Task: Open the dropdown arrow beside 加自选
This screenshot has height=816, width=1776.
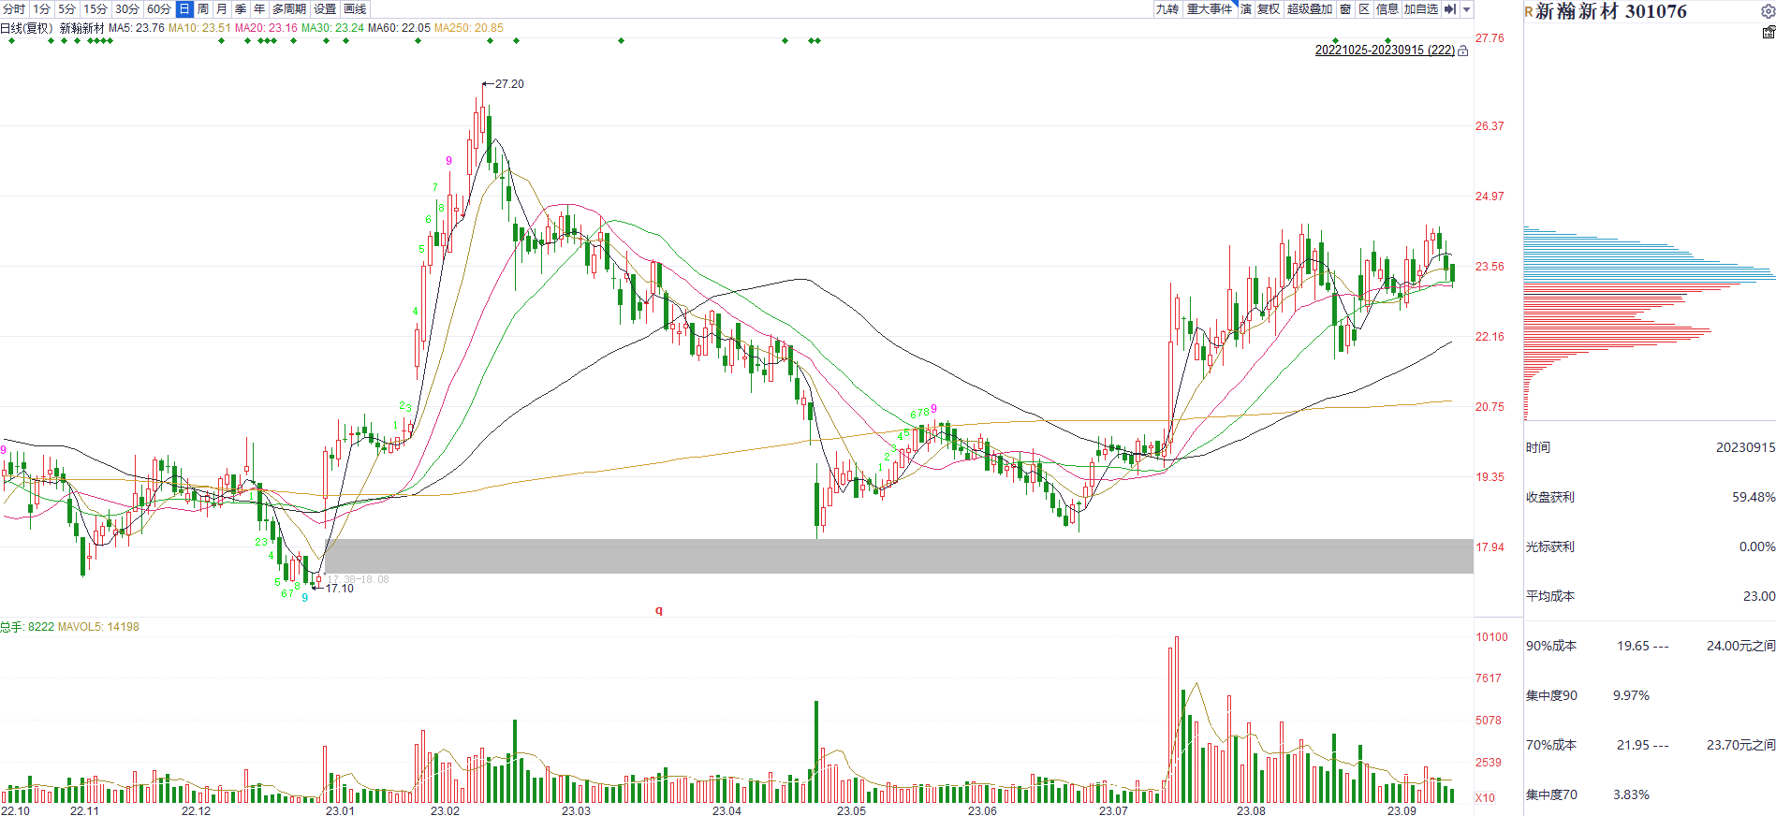Action: [1467, 8]
